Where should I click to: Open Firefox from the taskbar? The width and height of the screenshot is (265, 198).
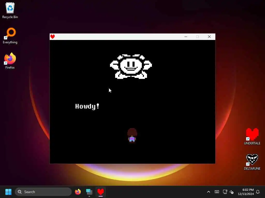(x=78, y=192)
